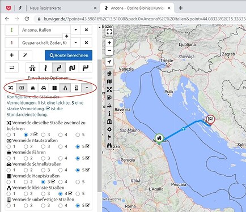
Task: Set 'Vermeide Mautstraßen' strength to 3
Action: coord(43,146)
